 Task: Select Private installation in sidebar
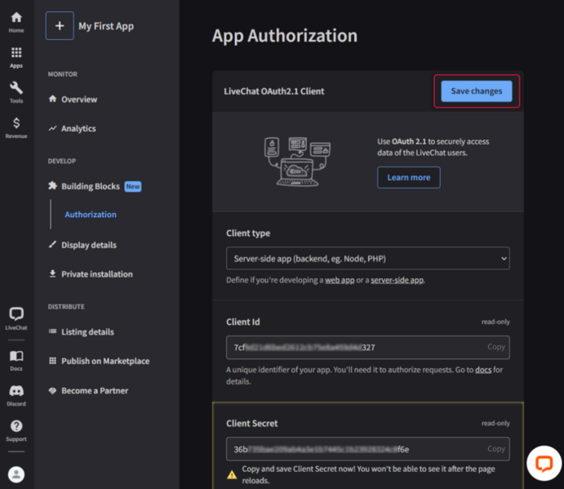(x=96, y=274)
